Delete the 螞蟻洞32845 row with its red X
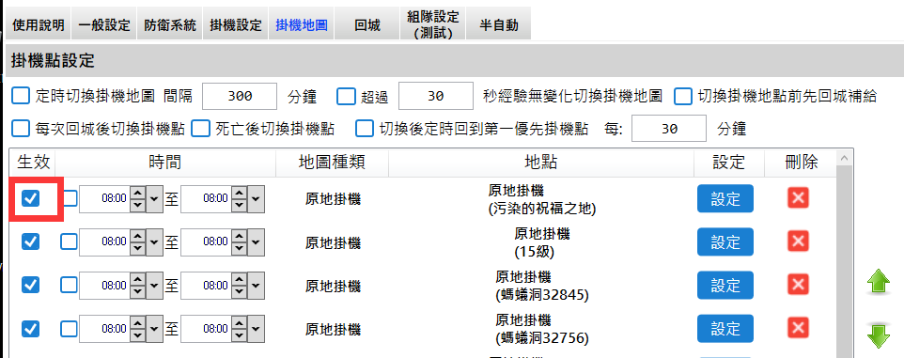The width and height of the screenshot is (904, 358). coord(798,285)
